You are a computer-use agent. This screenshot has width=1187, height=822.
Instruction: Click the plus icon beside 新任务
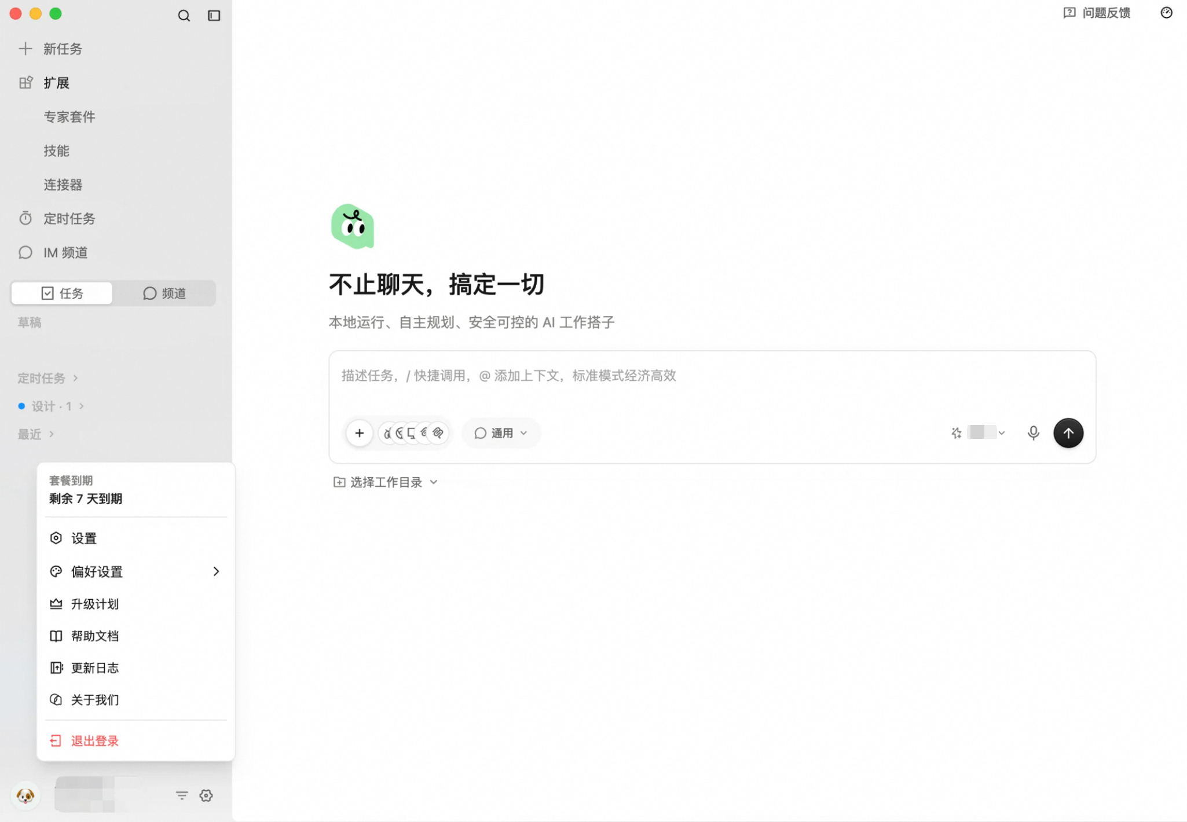[x=25, y=49]
